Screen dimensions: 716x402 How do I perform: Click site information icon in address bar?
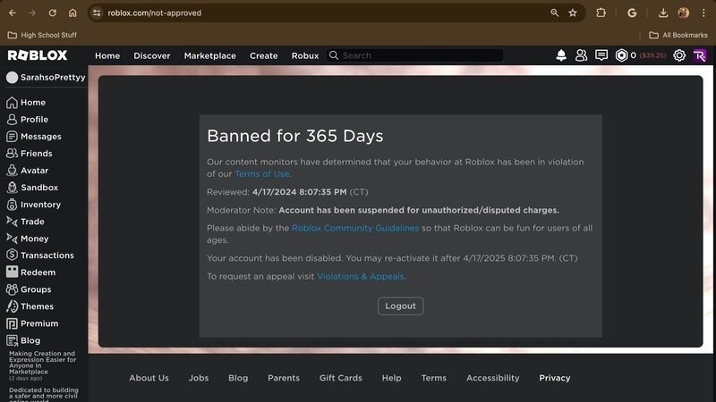click(x=97, y=13)
